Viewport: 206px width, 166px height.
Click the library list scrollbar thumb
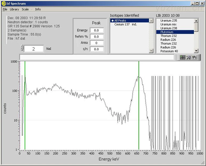click(x=196, y=27)
